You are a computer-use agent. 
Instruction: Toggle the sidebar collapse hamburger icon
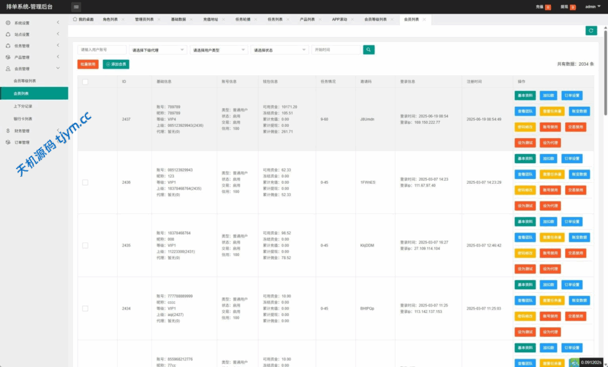click(76, 7)
